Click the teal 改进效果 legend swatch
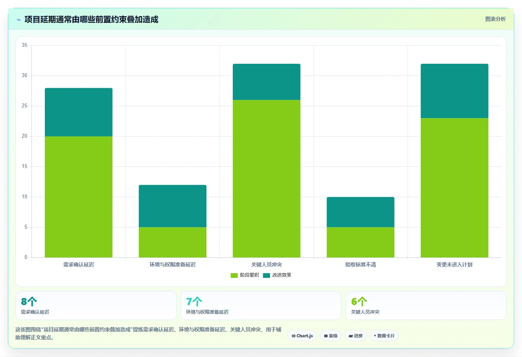The height and width of the screenshot is (357, 522). tap(266, 275)
